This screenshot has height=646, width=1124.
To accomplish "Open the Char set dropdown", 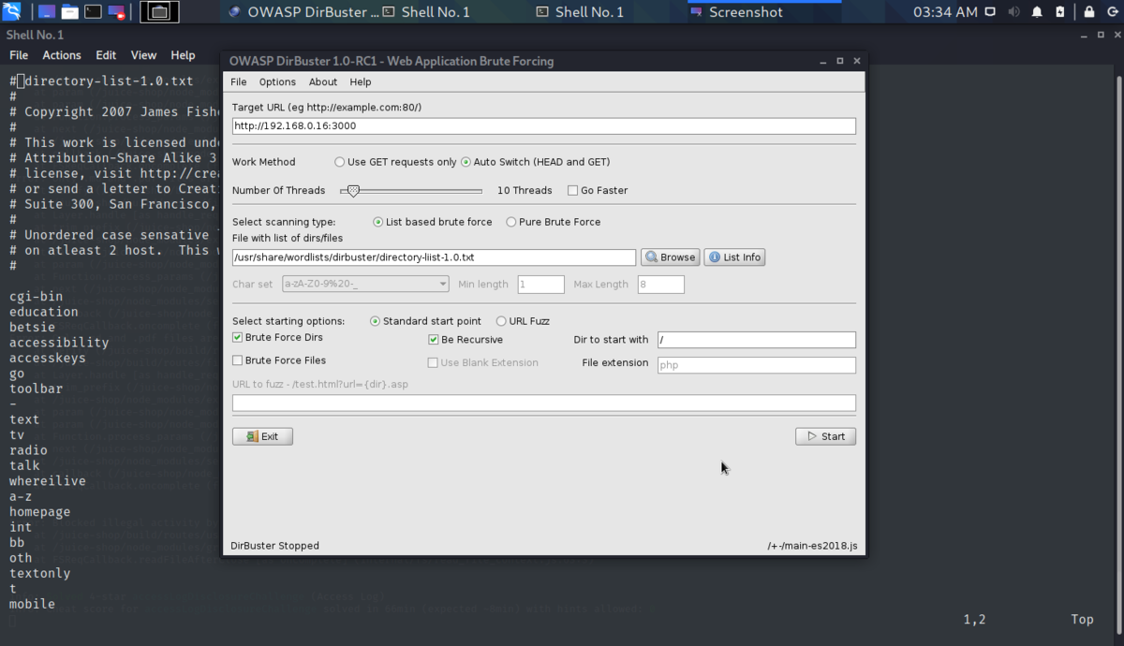I will pos(365,285).
